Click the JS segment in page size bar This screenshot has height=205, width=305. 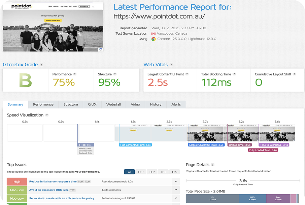(212, 199)
